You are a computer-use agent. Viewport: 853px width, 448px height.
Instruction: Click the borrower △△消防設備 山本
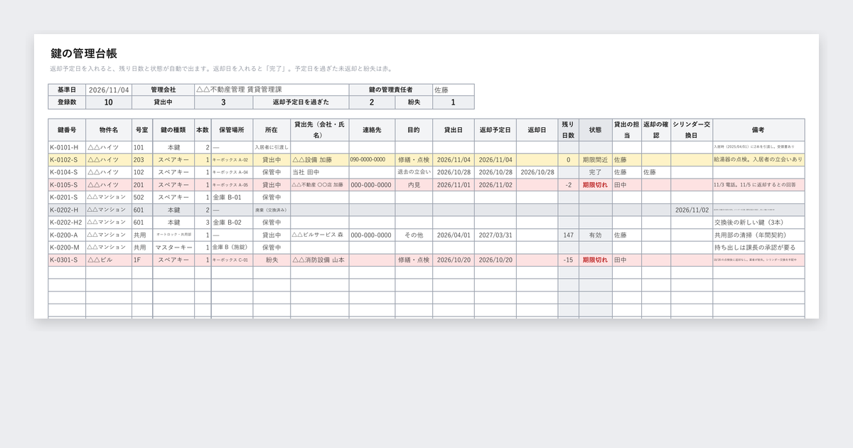(x=318, y=260)
